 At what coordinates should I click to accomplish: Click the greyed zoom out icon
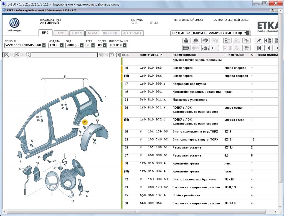click(12, 55)
